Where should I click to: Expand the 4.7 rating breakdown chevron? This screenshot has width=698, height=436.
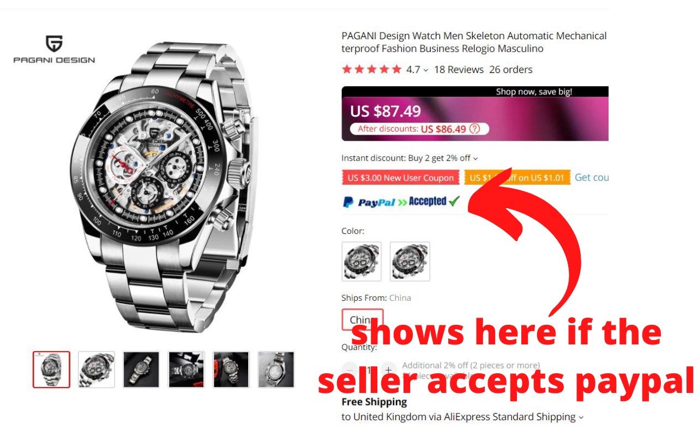tap(426, 70)
